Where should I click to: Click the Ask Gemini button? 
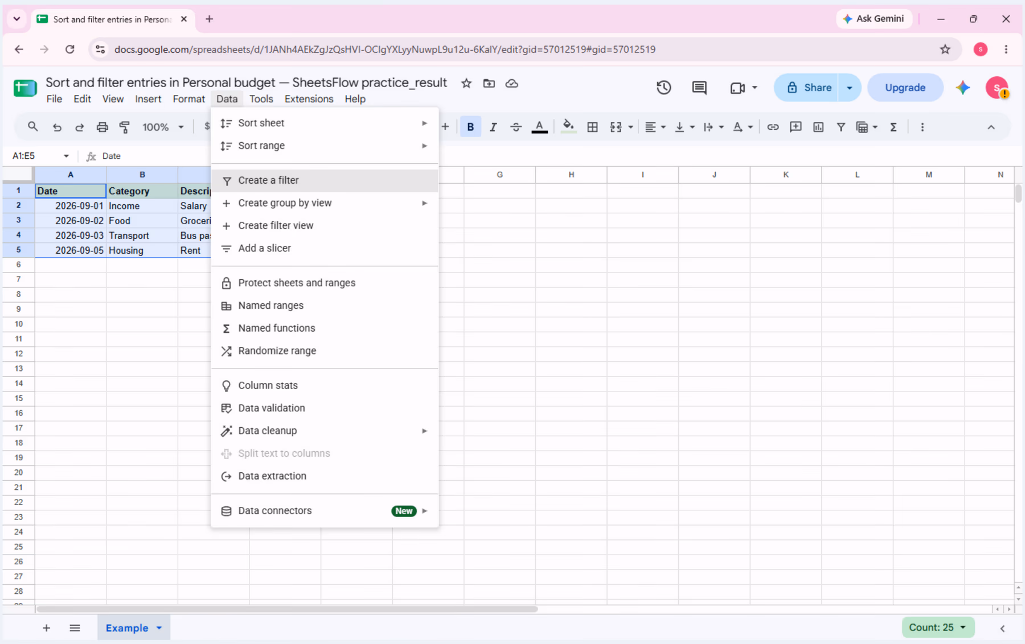[874, 19]
